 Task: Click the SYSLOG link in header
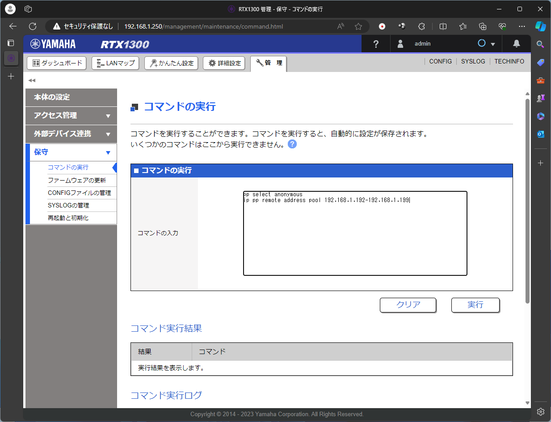(x=473, y=61)
